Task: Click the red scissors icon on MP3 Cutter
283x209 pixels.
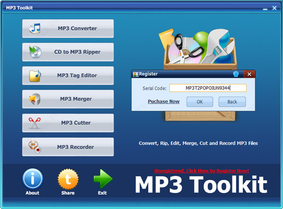Action: 34,123
